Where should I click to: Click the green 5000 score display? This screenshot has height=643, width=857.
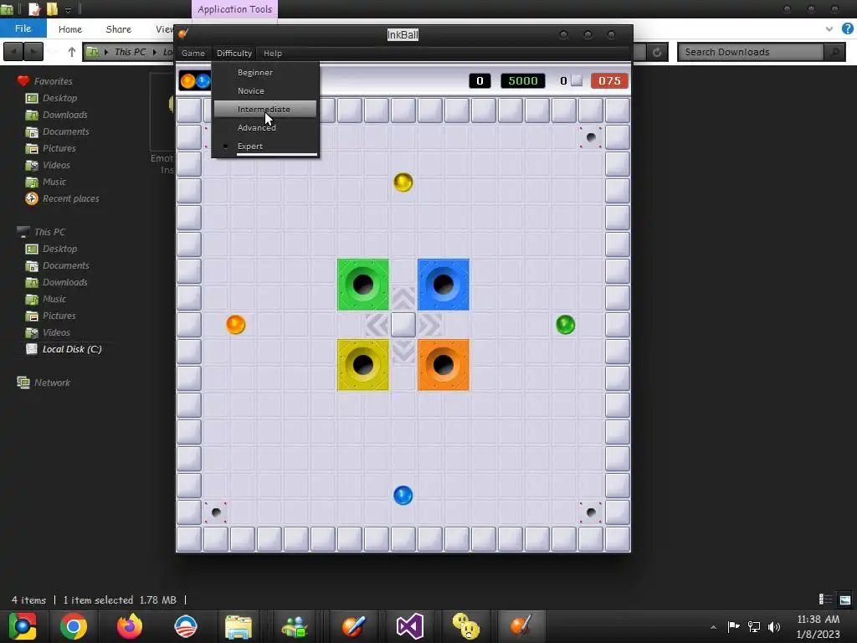522,81
